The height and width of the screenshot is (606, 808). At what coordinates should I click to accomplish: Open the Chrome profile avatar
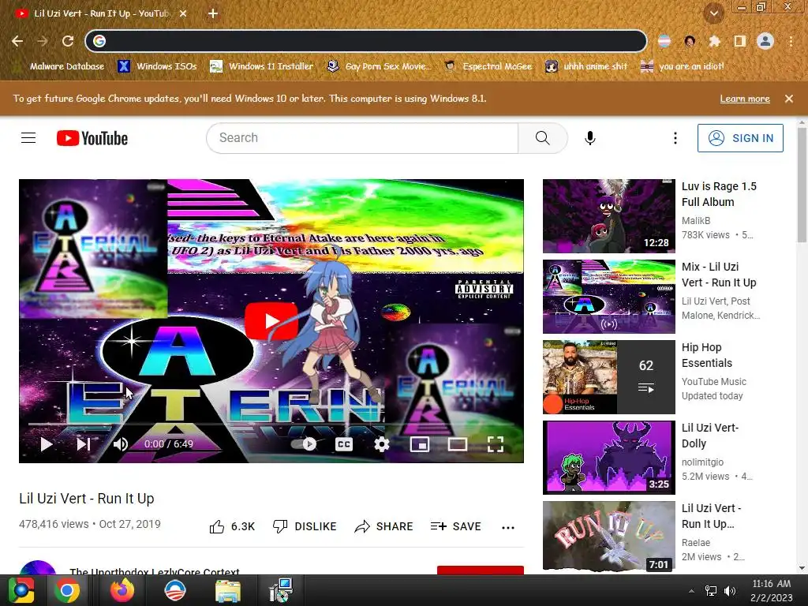coord(765,41)
